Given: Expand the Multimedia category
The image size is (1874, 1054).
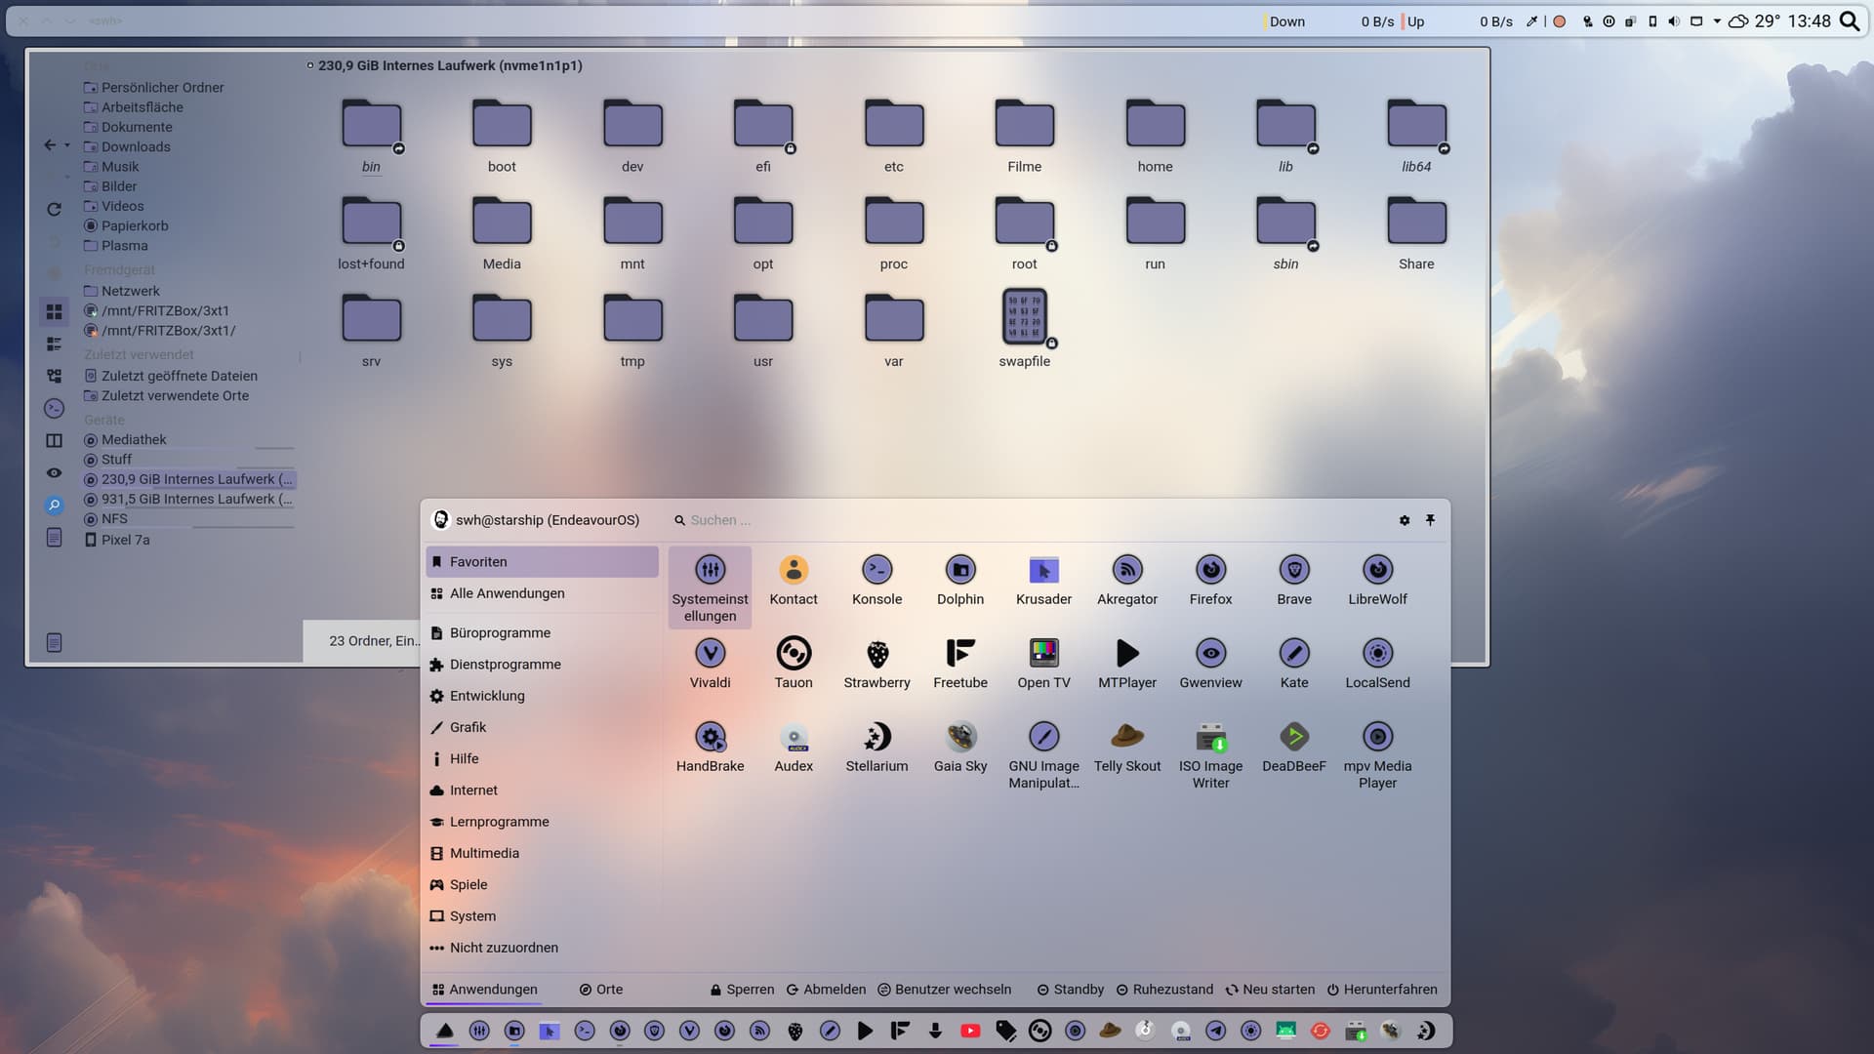Looking at the screenshot, I should (484, 853).
